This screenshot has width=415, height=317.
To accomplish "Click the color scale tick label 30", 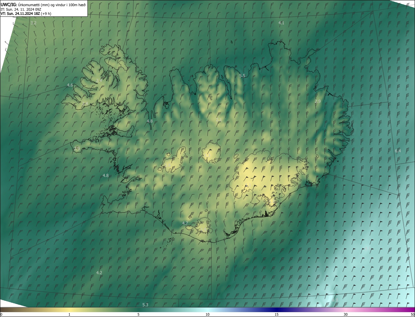I will coord(346,314).
